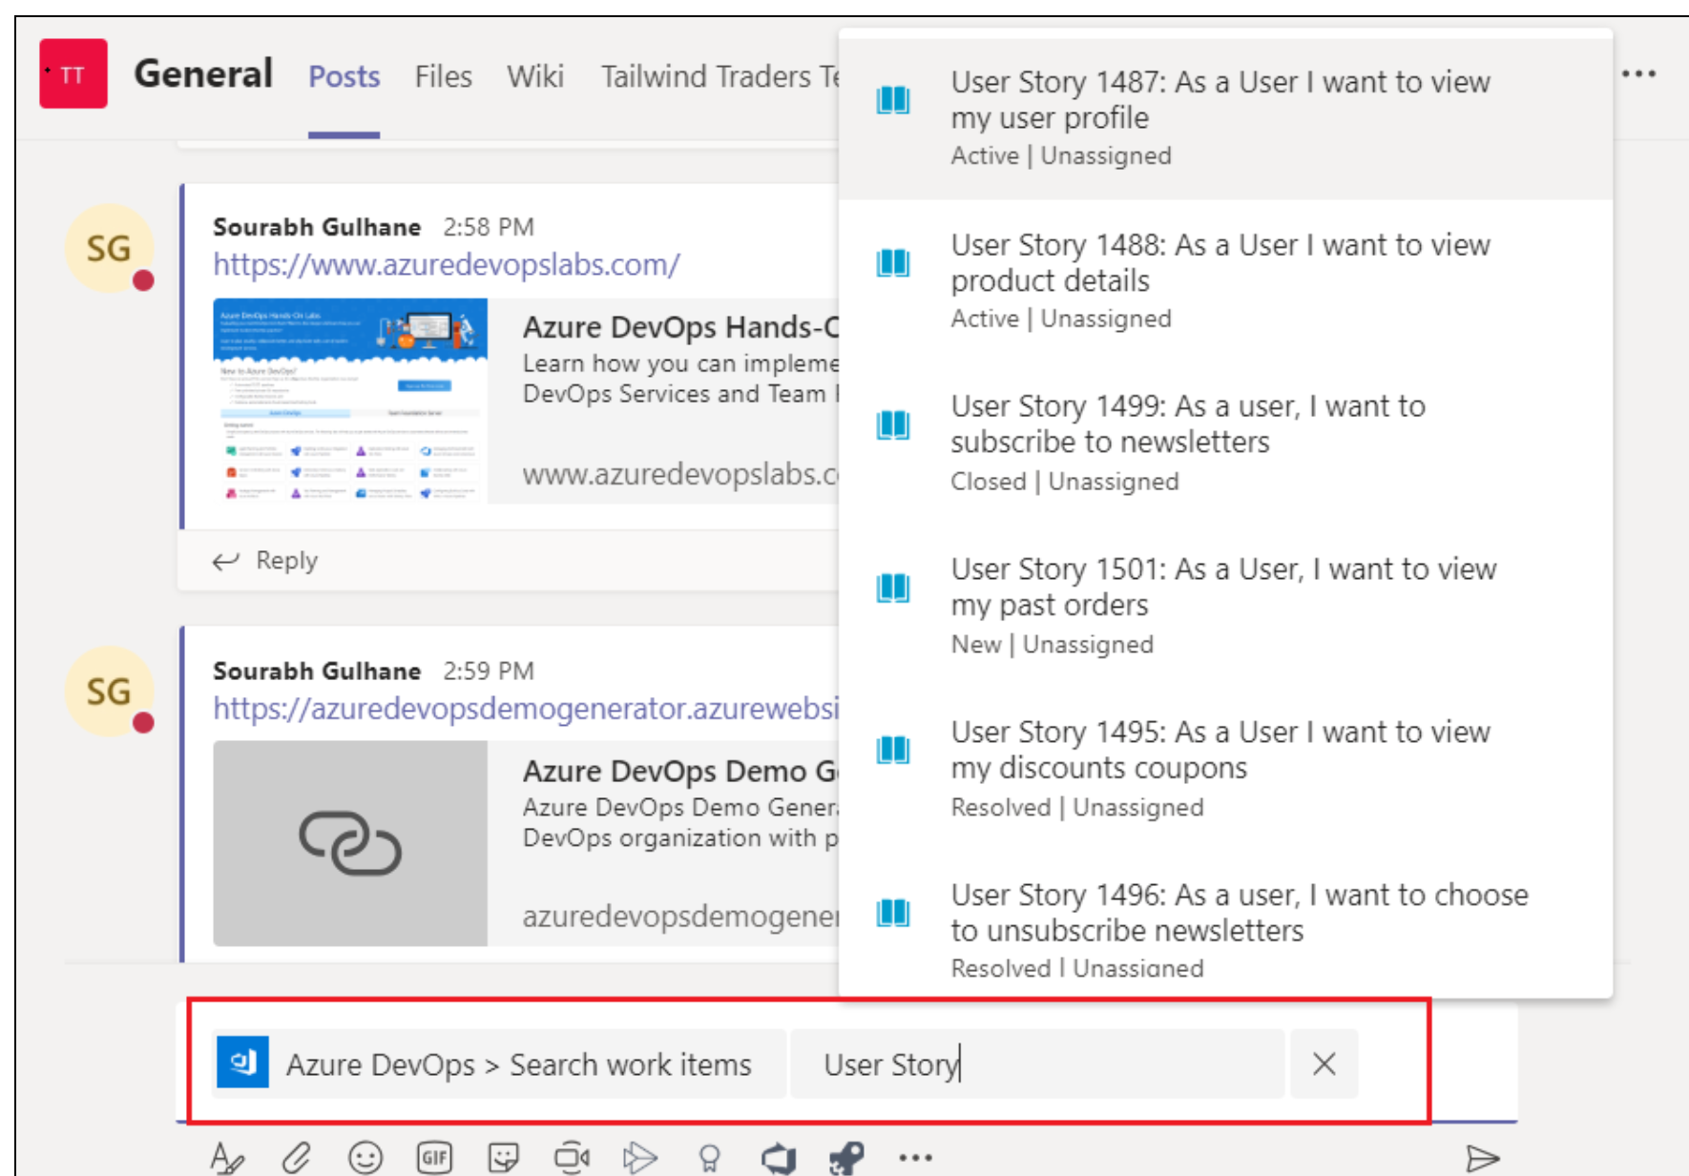Select User Story 1501 view my past orders
Image resolution: width=1689 pixels, height=1176 pixels.
[x=1226, y=607]
